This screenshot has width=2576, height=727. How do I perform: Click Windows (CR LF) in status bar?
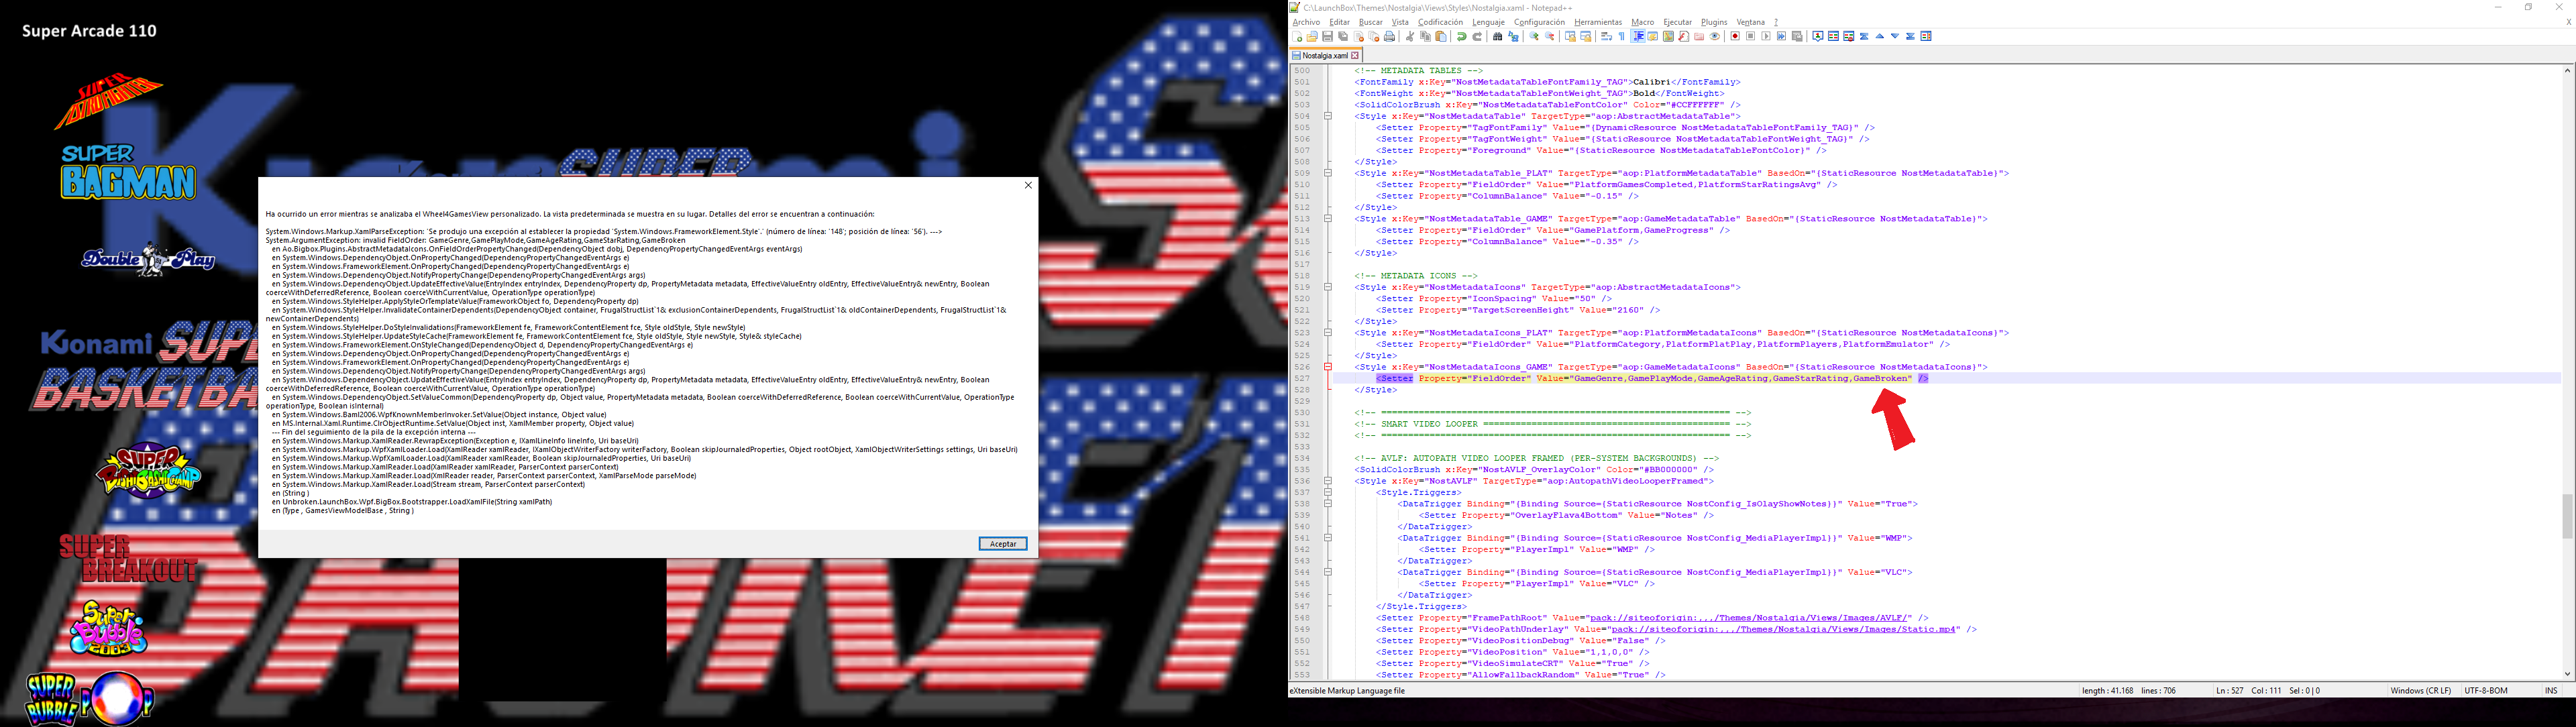pos(2420,691)
